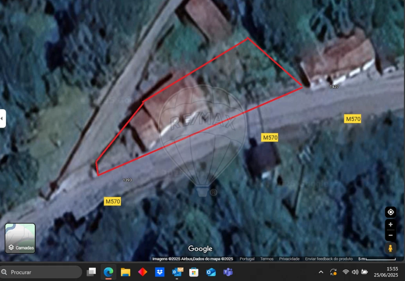Open Wi-Fi settings from the tray icon
This screenshot has height=281, width=405.
click(346, 272)
